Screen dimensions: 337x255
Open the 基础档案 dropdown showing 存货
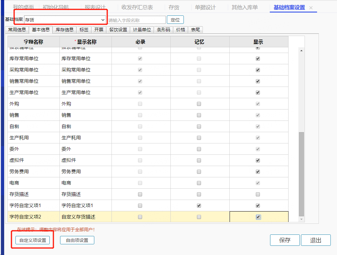pos(65,20)
